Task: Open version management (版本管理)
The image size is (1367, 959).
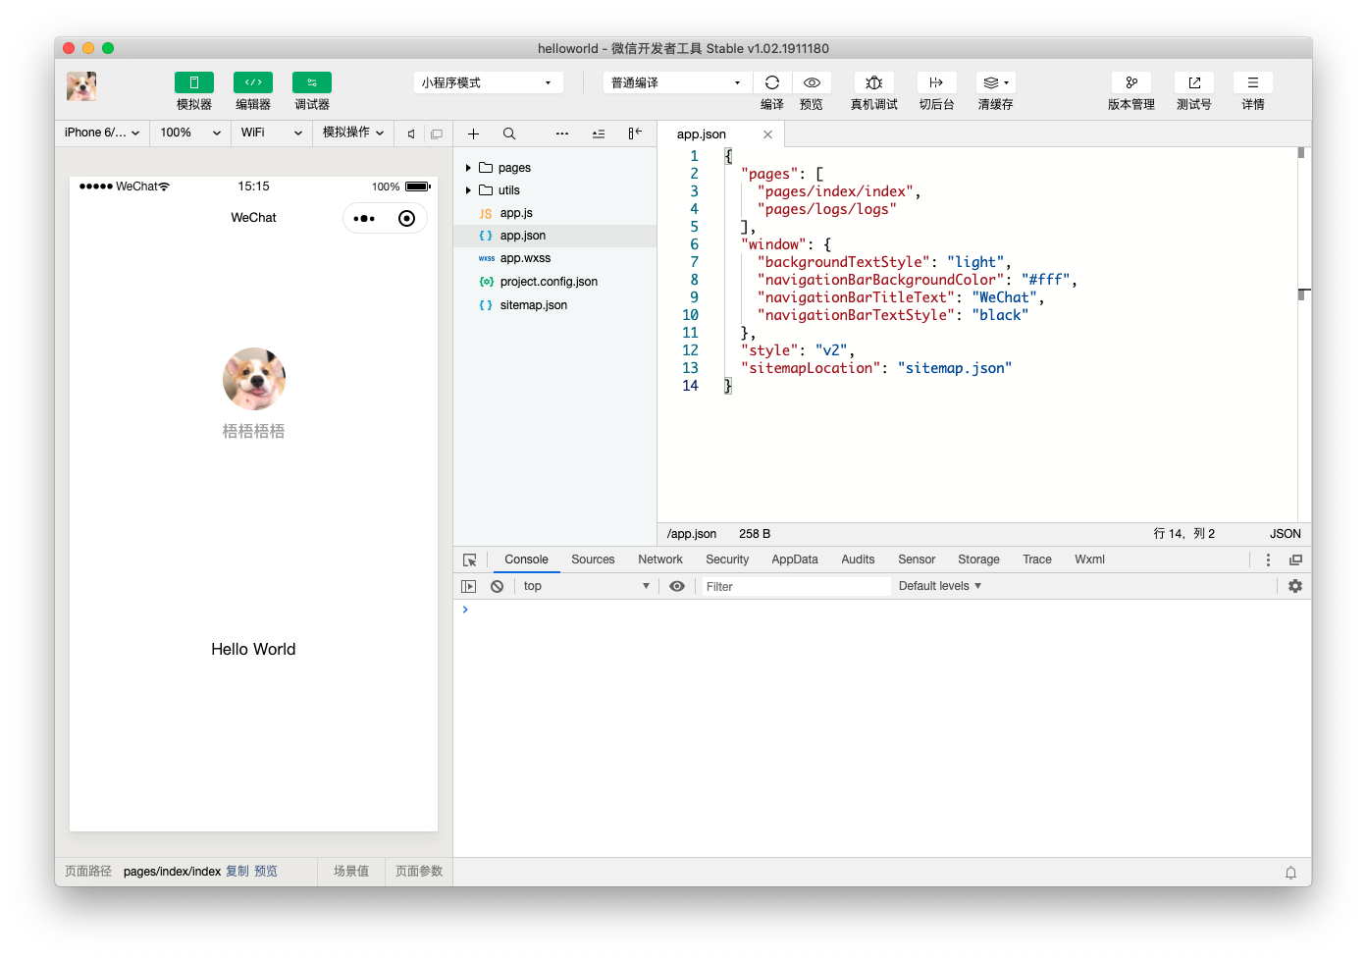Action: pyautogui.click(x=1131, y=82)
